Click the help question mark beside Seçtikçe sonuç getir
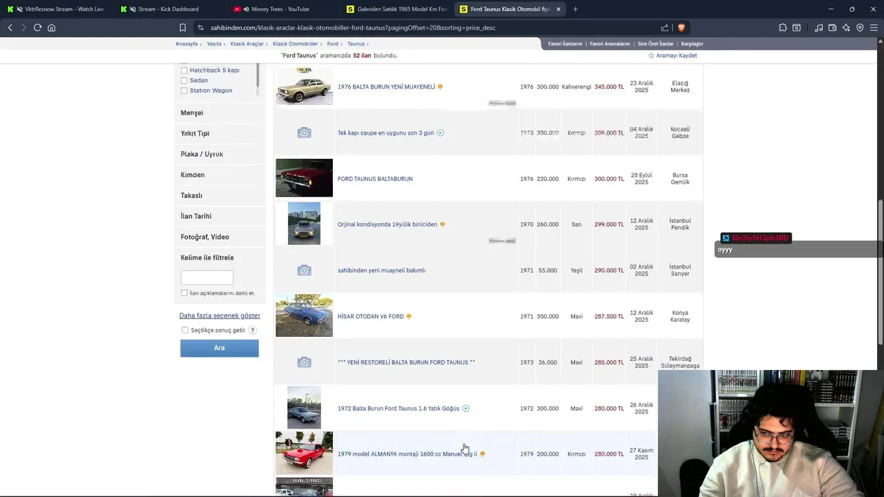 coord(253,330)
